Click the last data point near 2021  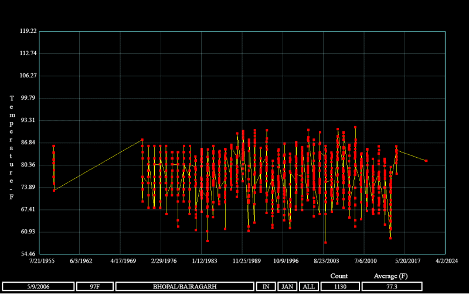tap(426, 161)
